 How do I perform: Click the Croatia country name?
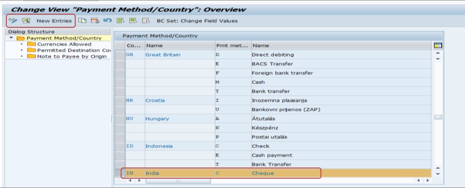pos(155,101)
